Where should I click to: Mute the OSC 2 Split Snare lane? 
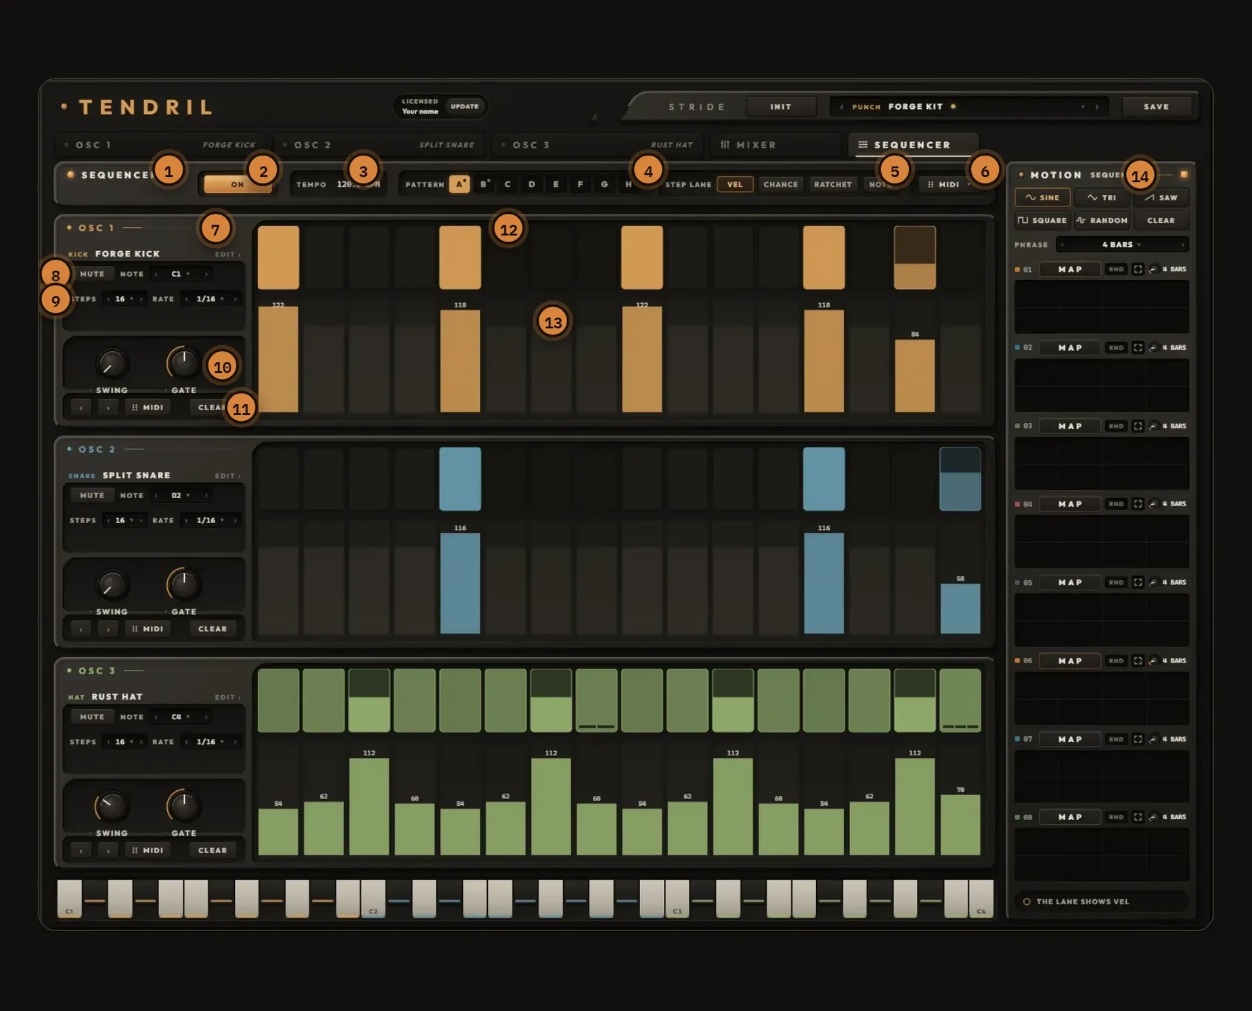coord(92,495)
